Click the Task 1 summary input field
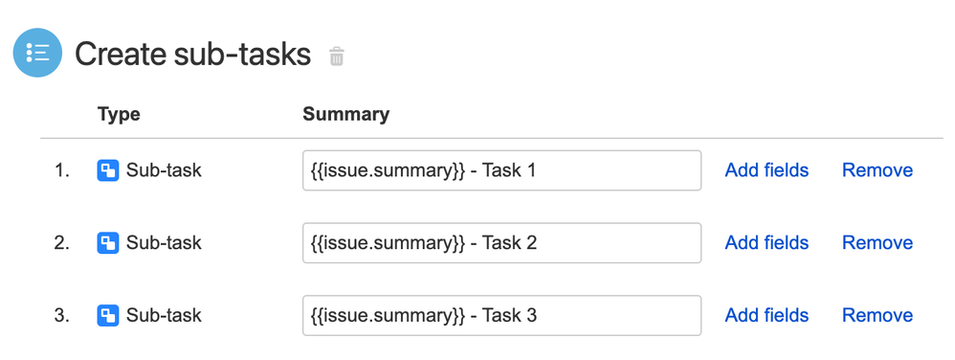 tap(501, 170)
